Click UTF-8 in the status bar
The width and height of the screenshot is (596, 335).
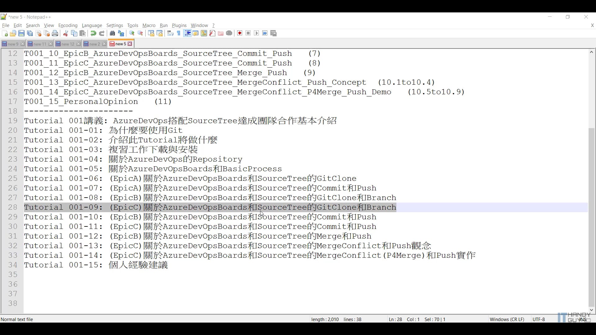pyautogui.click(x=539, y=319)
